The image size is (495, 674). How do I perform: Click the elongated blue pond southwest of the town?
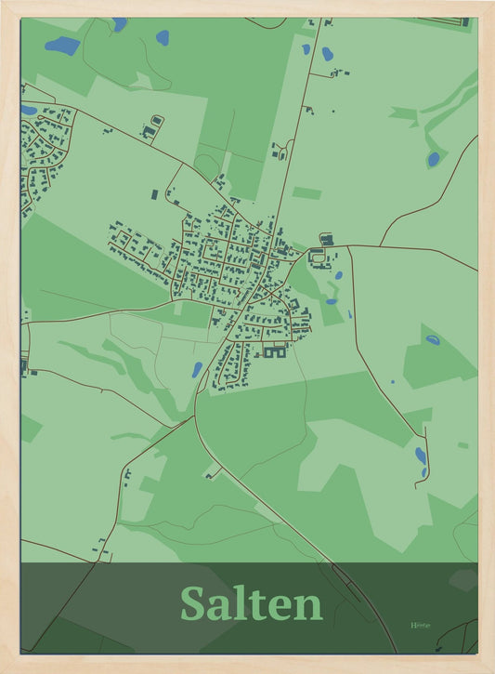click(x=197, y=370)
